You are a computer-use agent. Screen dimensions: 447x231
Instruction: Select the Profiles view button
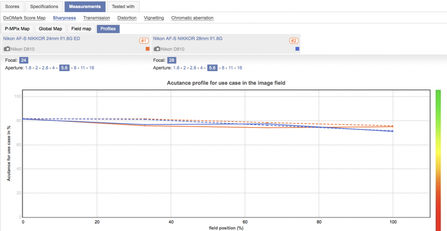108,29
